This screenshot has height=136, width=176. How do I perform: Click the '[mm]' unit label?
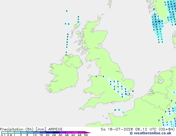(x=41, y=129)
